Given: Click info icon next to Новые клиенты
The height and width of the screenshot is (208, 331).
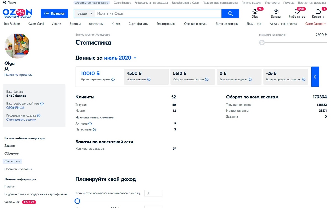Looking at the screenshot, I should coord(149,79).
